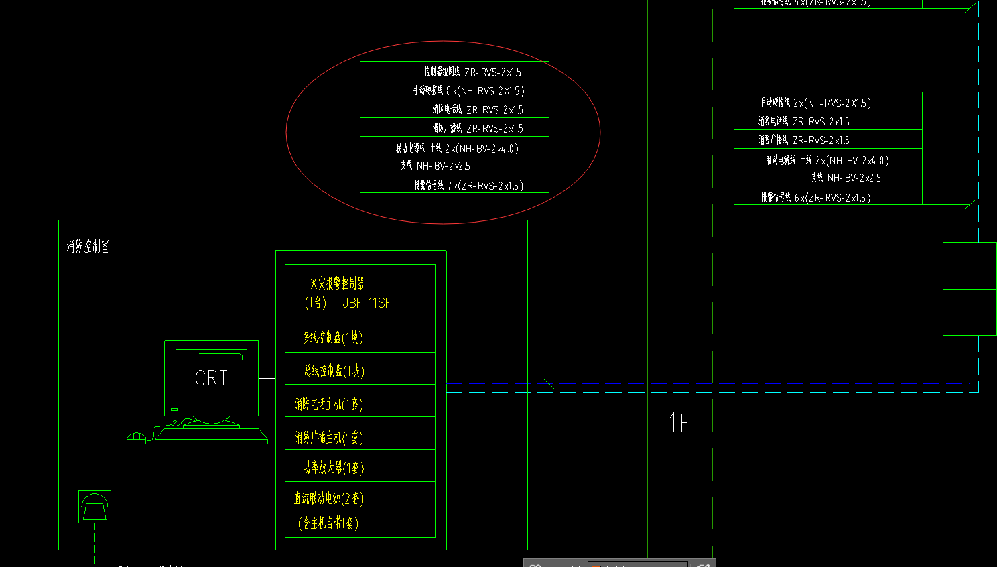Click the 消防控制室 room label
This screenshot has width=997, height=567.
87,247
